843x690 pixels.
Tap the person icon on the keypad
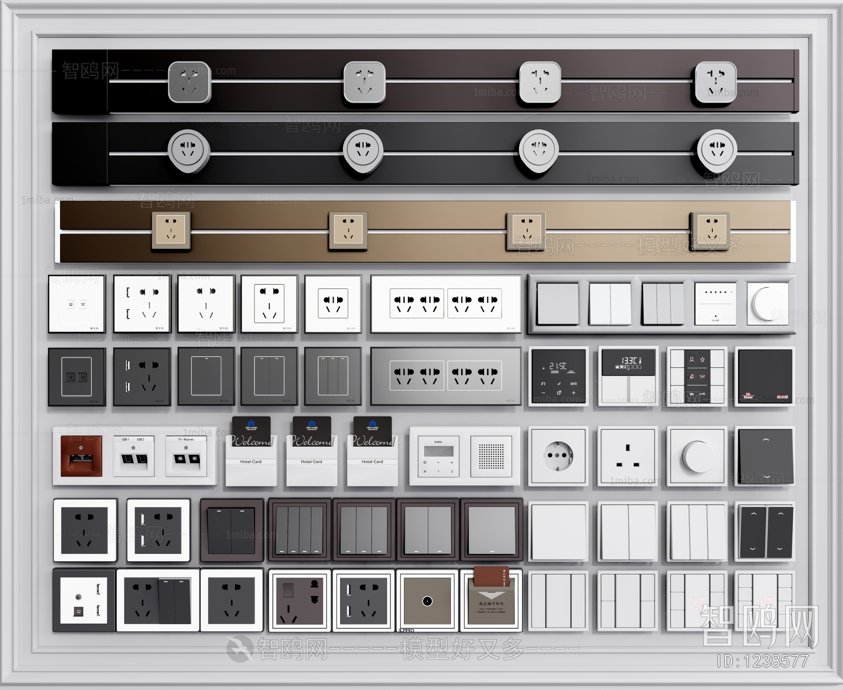pyautogui.click(x=691, y=359)
